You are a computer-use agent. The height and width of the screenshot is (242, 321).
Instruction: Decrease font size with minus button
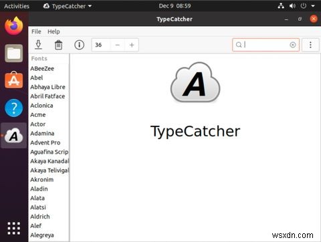click(118, 45)
